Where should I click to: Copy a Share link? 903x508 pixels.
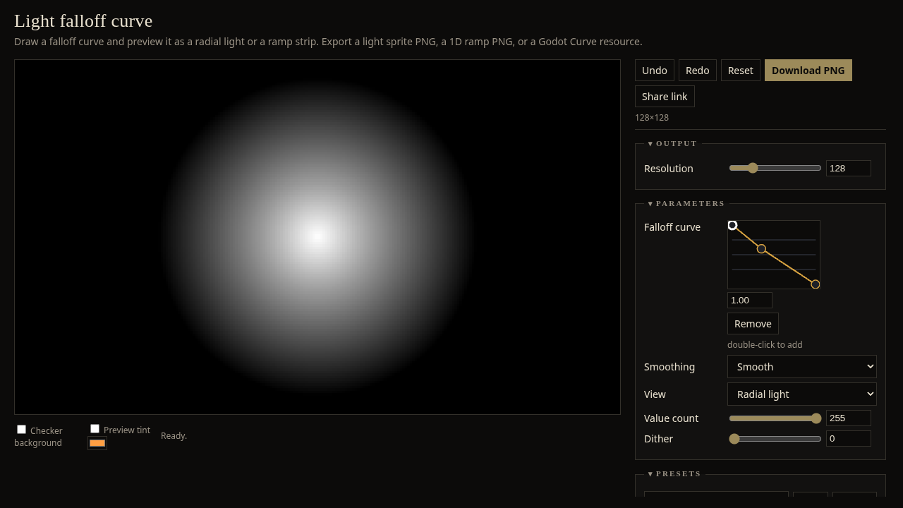pos(665,97)
